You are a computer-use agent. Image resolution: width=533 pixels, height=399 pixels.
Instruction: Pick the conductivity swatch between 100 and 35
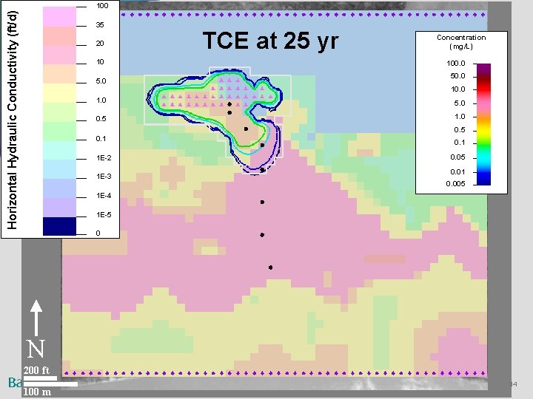click(x=59, y=16)
